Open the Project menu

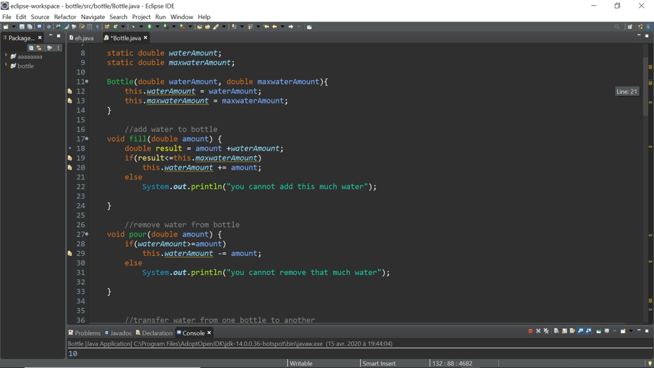click(x=141, y=17)
